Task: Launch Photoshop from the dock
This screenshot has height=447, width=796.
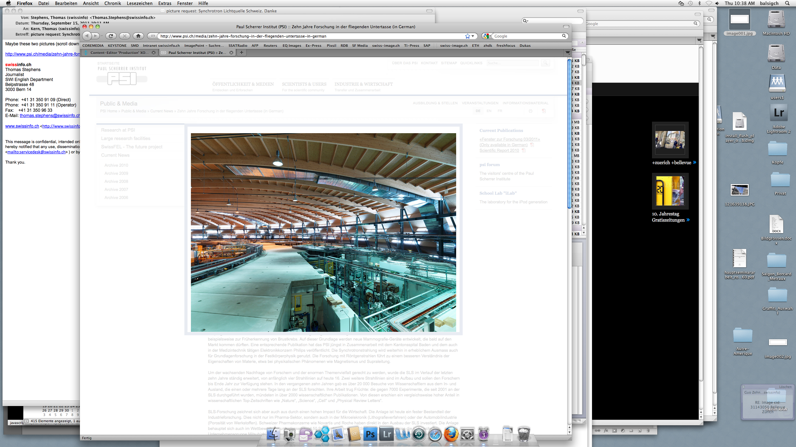Action: click(x=370, y=434)
